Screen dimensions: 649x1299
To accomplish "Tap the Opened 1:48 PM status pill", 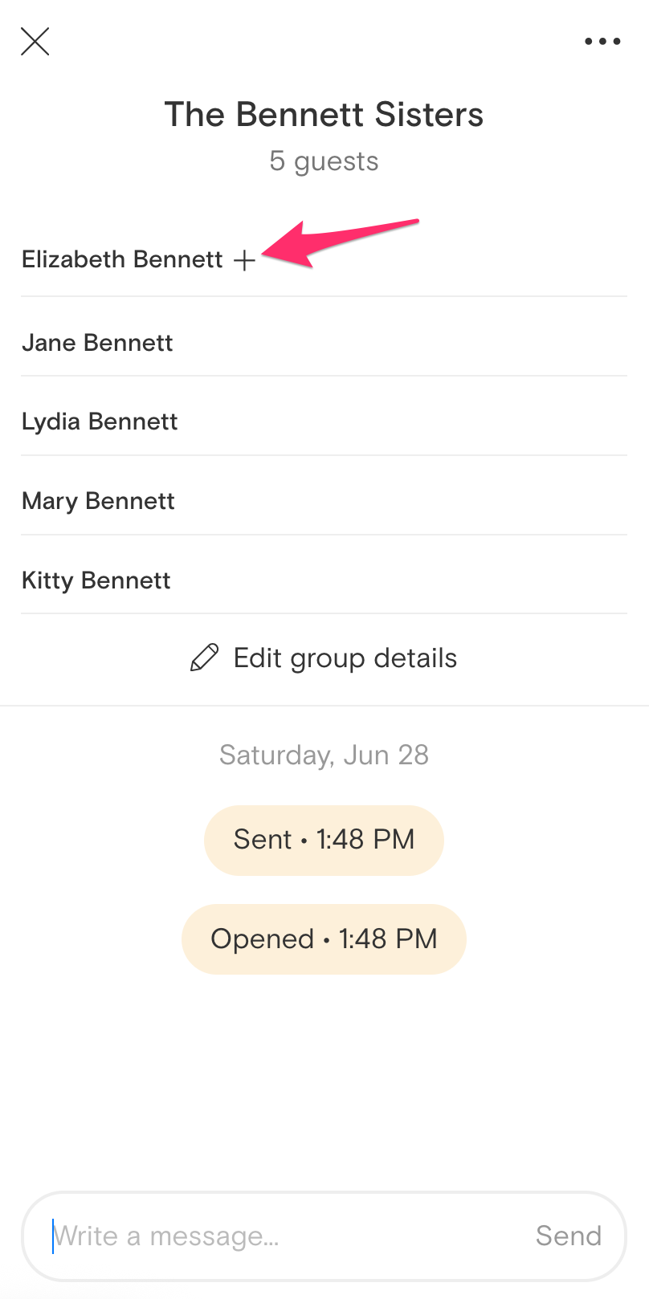I will [324, 939].
